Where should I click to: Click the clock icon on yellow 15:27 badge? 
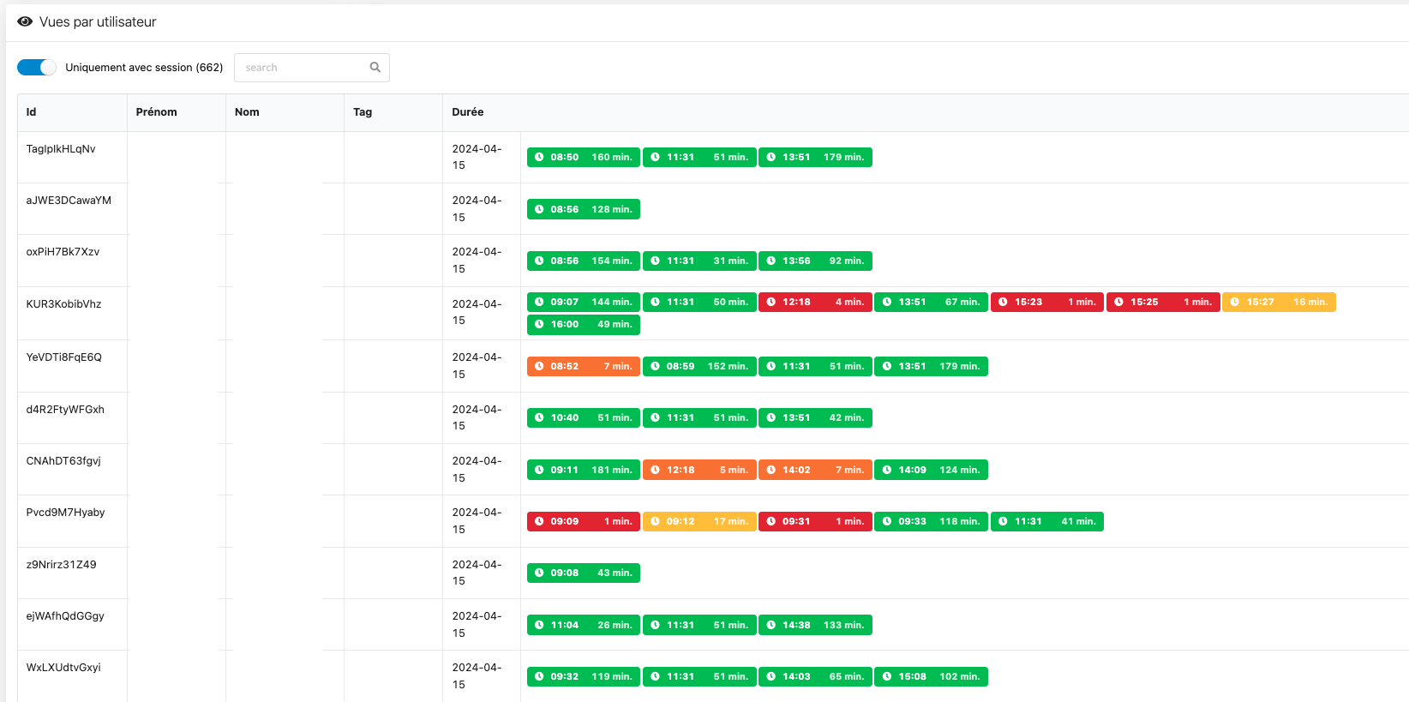click(1235, 303)
